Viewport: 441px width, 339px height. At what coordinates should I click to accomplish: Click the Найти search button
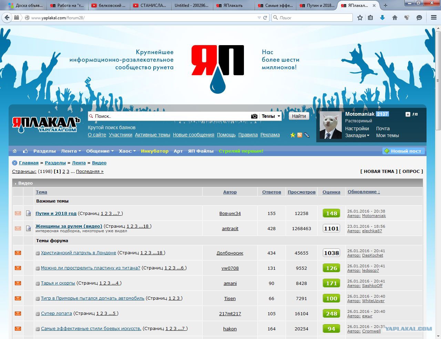coord(299,116)
